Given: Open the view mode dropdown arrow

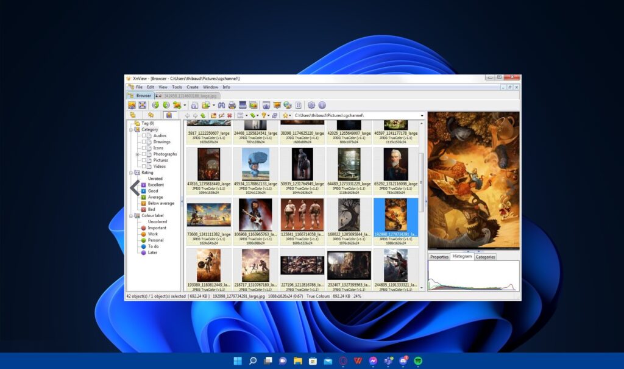Looking at the screenshot, I should (246, 115).
